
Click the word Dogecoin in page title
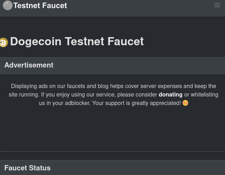tap(36, 41)
